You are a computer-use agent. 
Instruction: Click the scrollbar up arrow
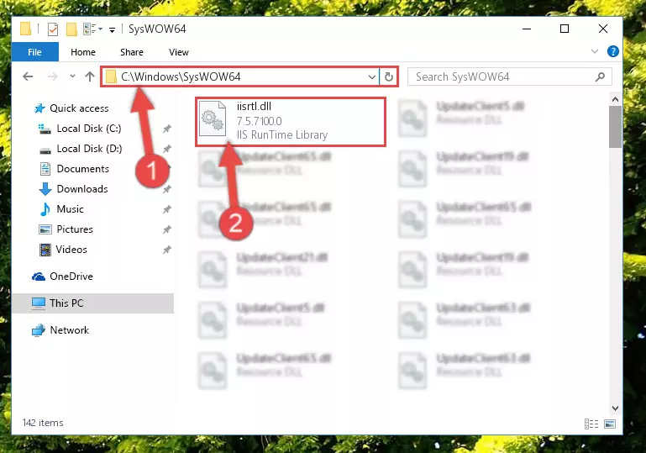coord(615,99)
